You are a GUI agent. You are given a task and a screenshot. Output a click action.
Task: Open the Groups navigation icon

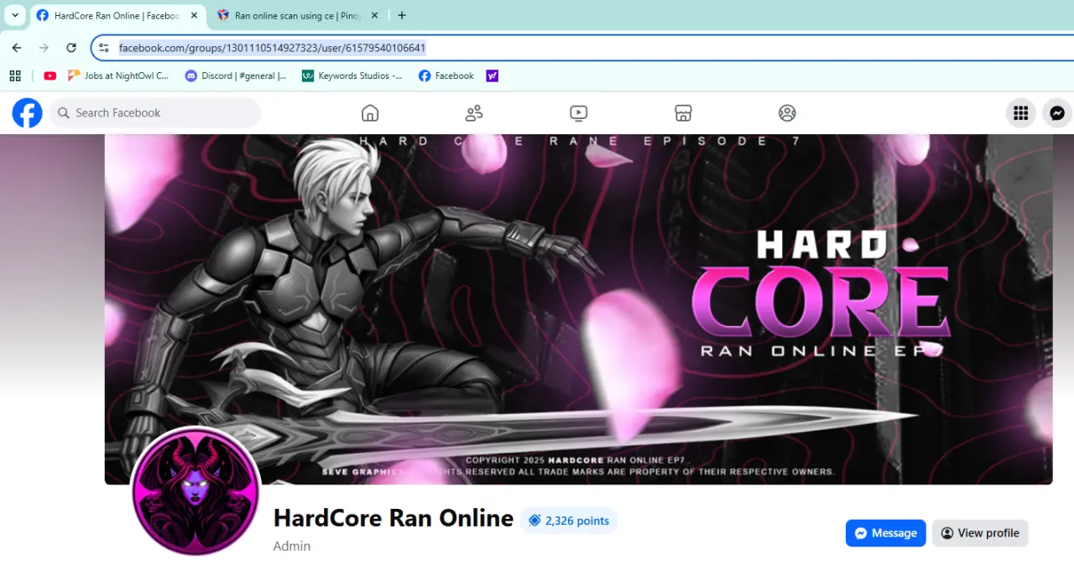787,113
